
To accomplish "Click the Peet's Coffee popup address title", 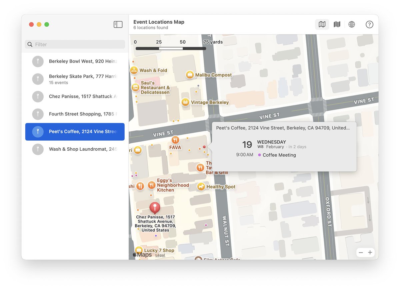I will [x=283, y=128].
